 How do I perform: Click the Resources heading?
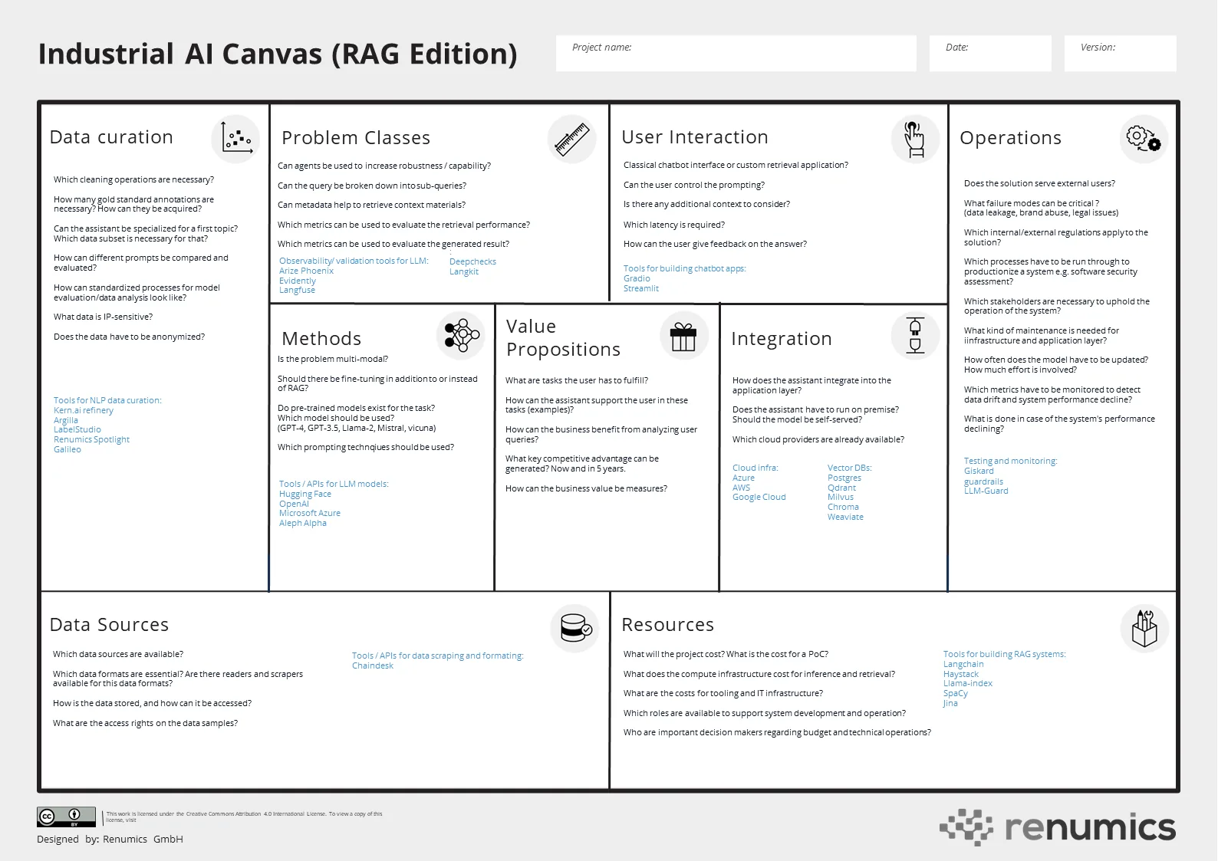point(668,625)
